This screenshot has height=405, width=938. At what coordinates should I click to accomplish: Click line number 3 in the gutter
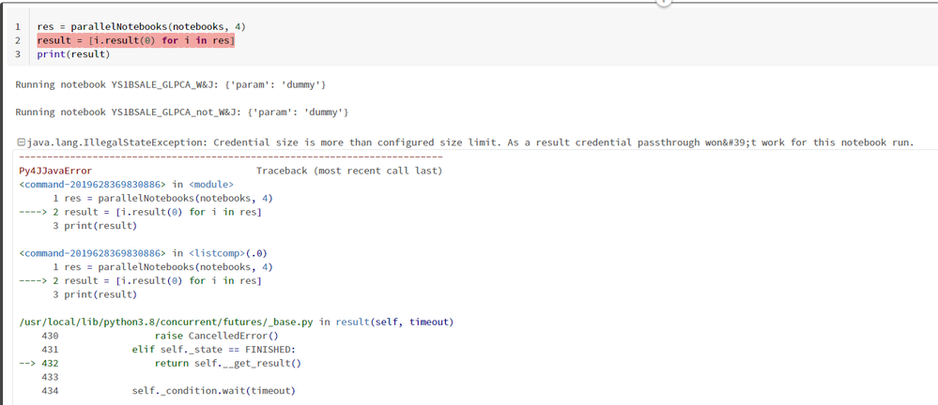coord(18,54)
